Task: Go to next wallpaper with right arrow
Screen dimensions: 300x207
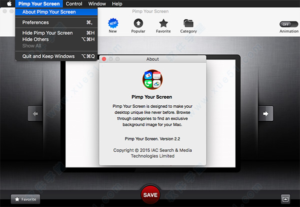Action: point(266,114)
